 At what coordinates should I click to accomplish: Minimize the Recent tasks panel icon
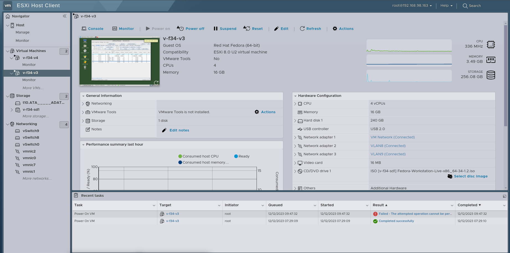pyautogui.click(x=504, y=196)
